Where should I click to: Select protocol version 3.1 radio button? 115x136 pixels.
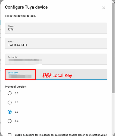[x=10, y=93]
